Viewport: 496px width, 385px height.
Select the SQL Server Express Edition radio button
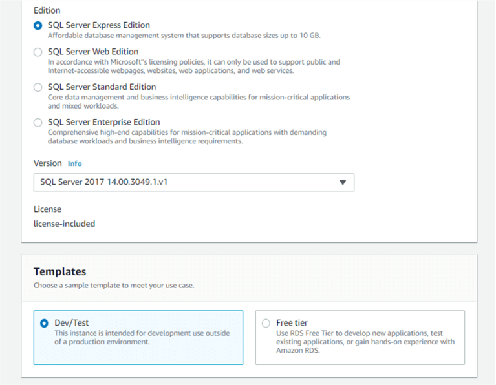point(38,25)
